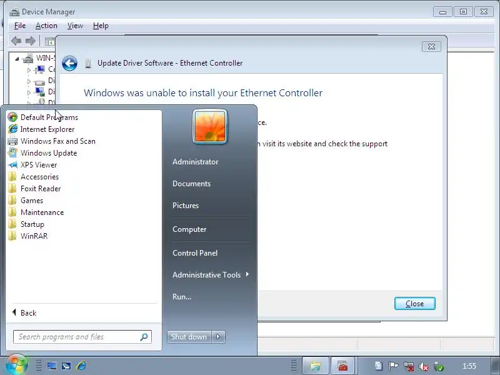Click the user account flower picture
This screenshot has height=375, width=500.
coord(210,127)
